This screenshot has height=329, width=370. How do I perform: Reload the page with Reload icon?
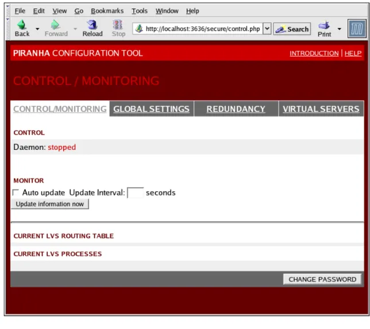point(92,25)
